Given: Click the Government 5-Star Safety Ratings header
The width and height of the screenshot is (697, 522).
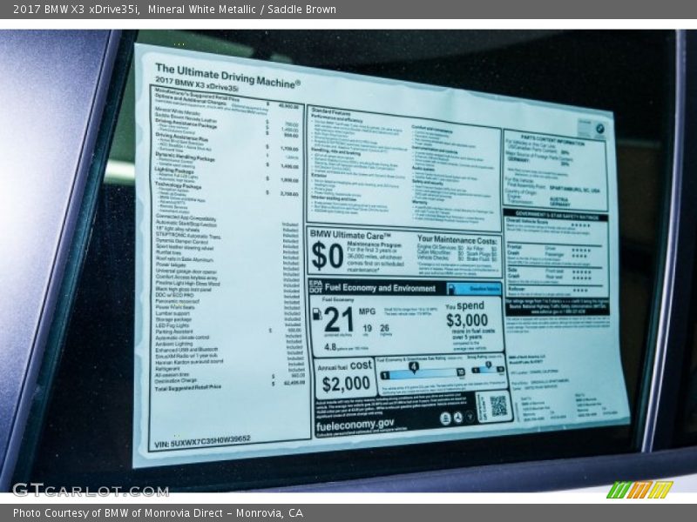Looking at the screenshot, I should (556, 213).
